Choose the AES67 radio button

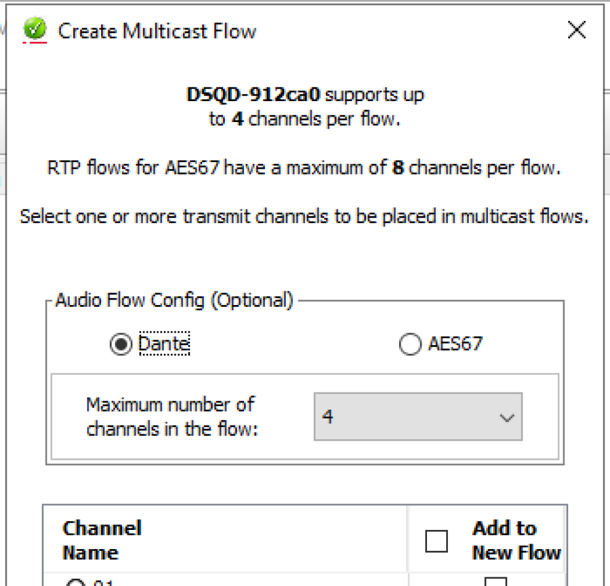tap(410, 344)
